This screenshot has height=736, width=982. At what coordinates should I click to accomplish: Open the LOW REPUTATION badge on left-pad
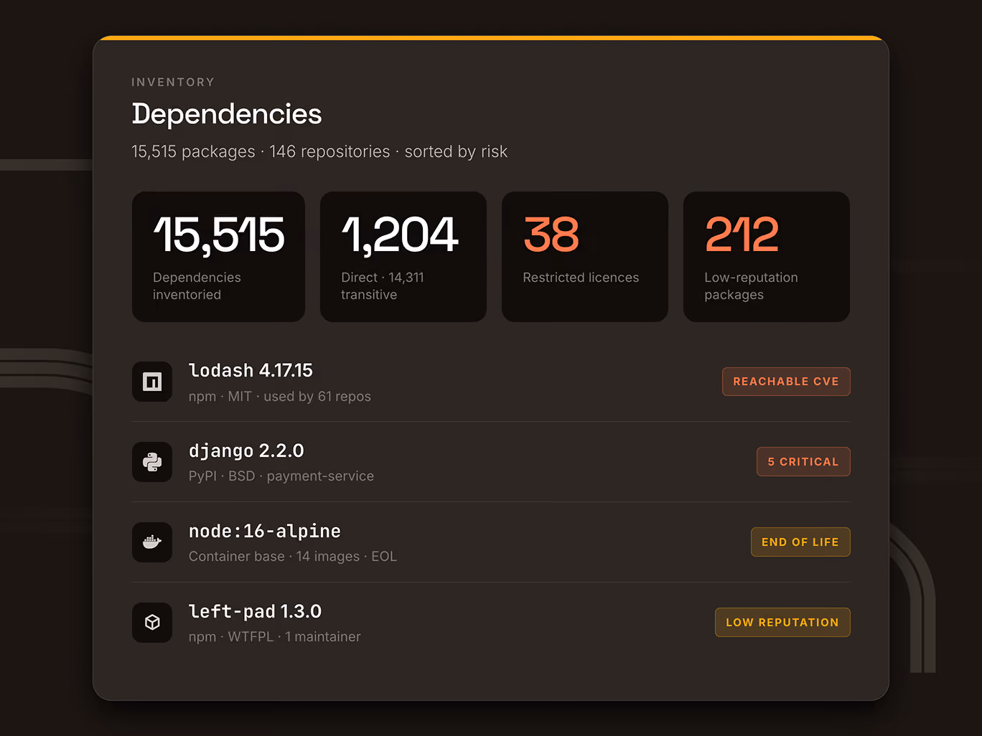tap(782, 623)
